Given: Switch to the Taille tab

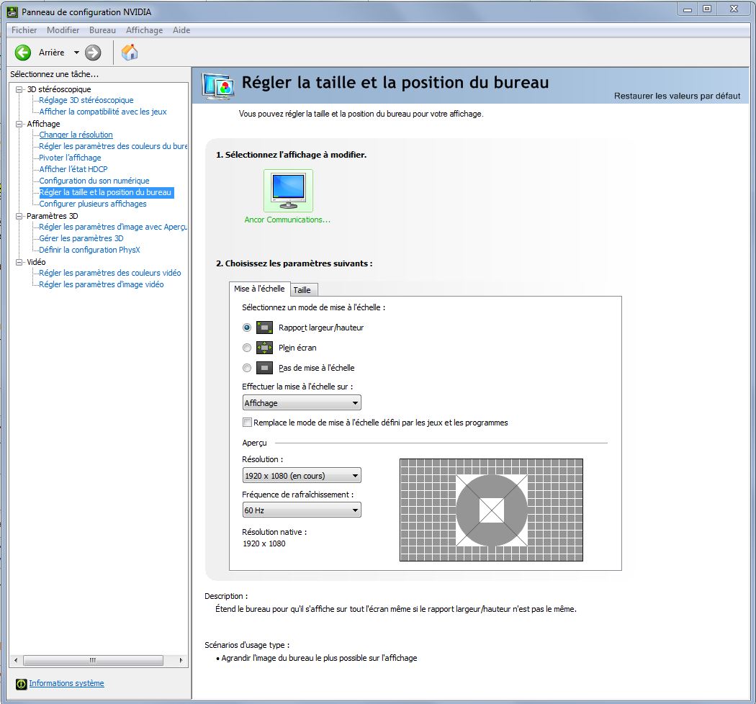Looking at the screenshot, I should pos(302,290).
